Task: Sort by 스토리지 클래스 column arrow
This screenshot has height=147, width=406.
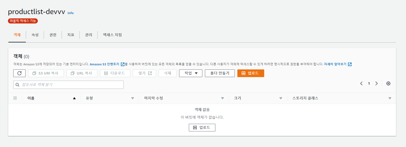Action: pyautogui.click(x=390, y=98)
